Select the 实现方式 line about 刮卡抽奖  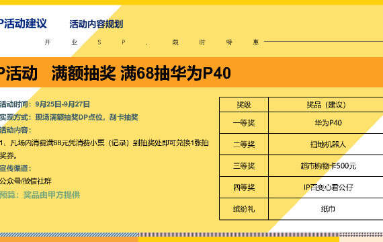coord(69,118)
